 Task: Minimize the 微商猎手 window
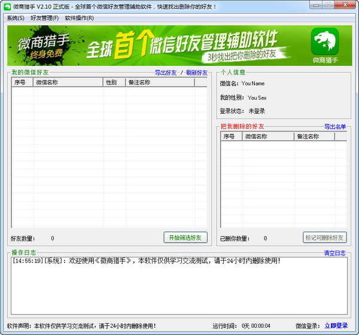[317, 5]
